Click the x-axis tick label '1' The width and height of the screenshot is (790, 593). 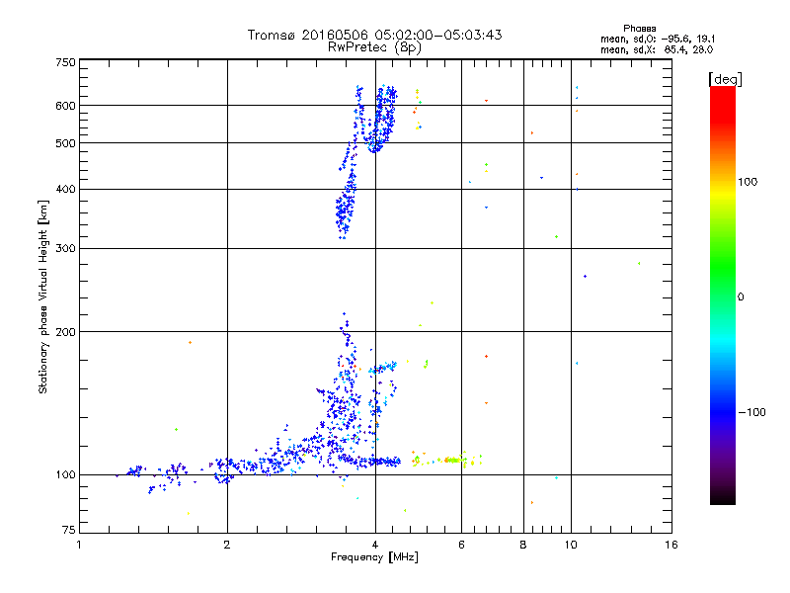click(79, 545)
